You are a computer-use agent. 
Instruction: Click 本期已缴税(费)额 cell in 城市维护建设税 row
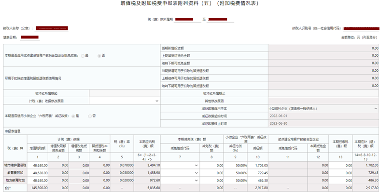340,166
